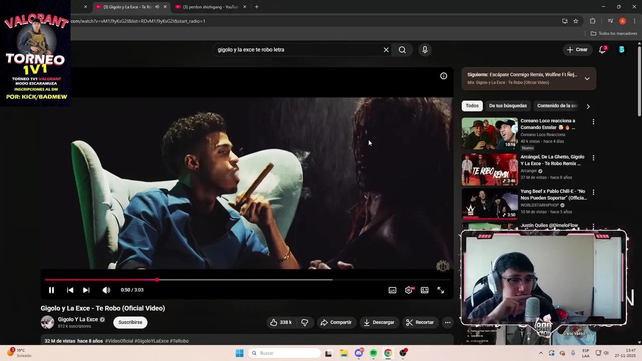Open the Coreano Loco reacciona video thumbnail
Viewport: 642px width, 361px height.
(490, 133)
